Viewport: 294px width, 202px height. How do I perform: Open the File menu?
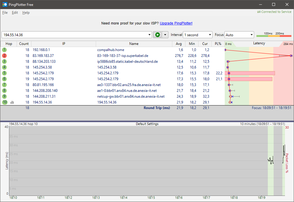point(5,13)
